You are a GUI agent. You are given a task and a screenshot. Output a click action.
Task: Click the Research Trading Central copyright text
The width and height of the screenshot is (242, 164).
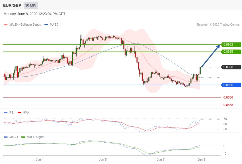click(218, 25)
